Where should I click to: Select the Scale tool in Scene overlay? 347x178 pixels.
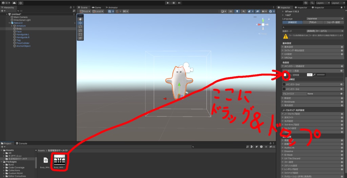coord(80,30)
